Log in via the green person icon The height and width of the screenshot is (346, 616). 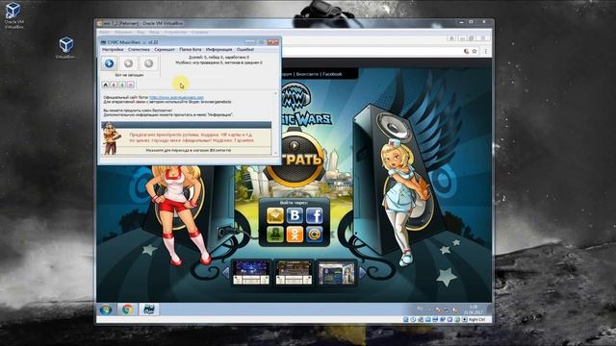(x=275, y=235)
